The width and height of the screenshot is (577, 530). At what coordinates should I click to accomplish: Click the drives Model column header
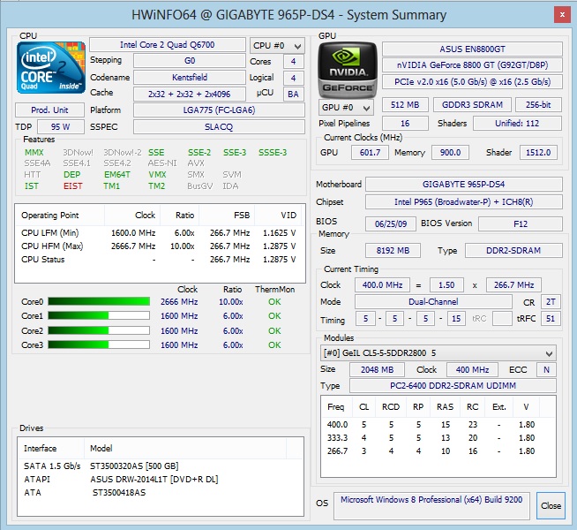pyautogui.click(x=185, y=449)
